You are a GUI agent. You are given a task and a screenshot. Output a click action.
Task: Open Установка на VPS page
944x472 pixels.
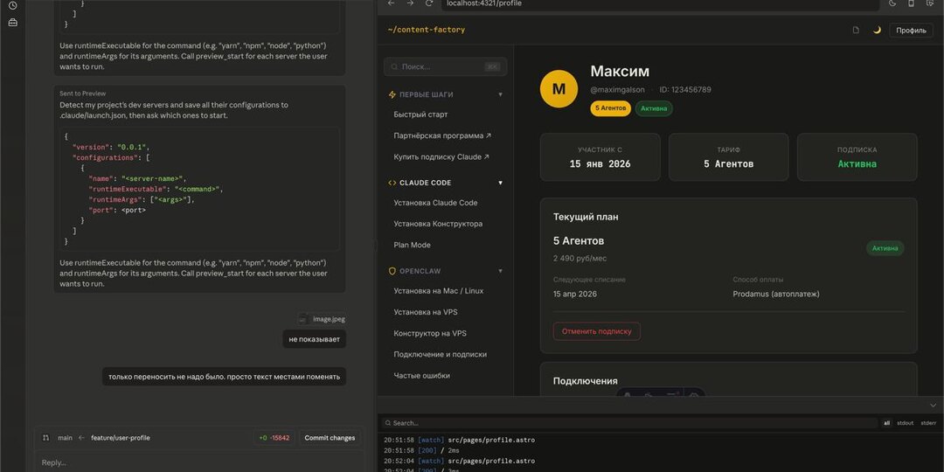pyautogui.click(x=425, y=312)
